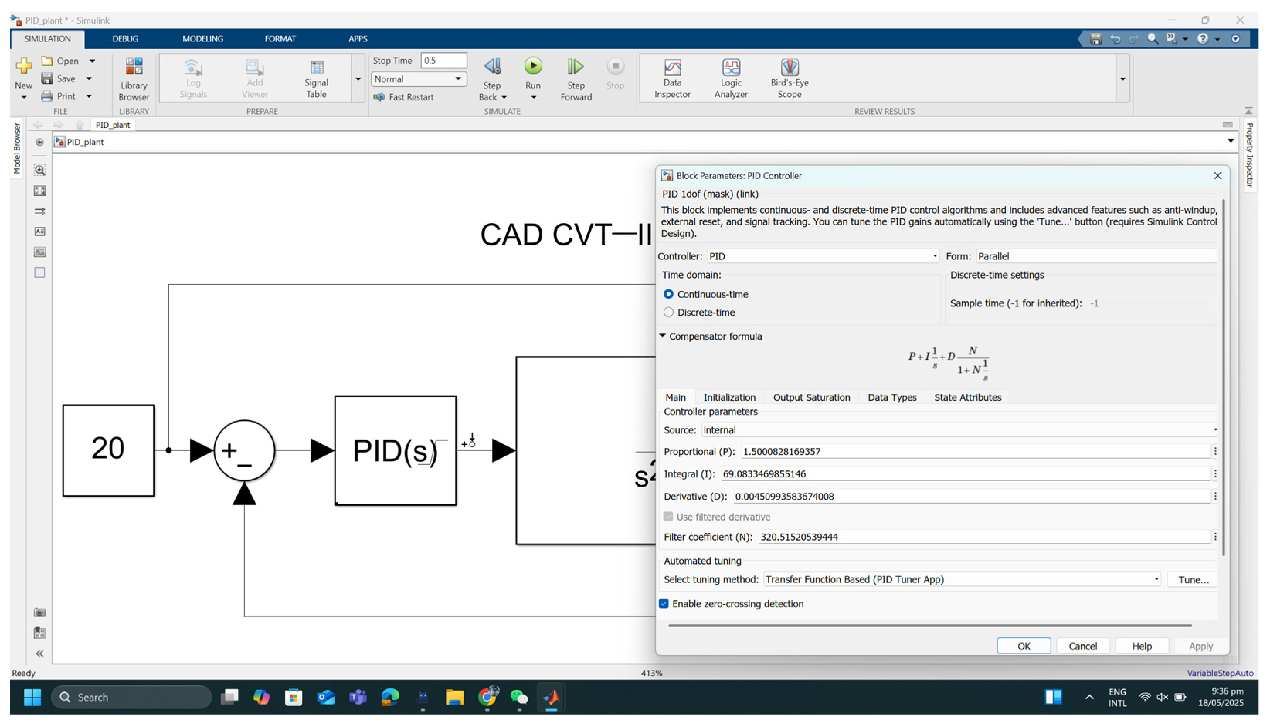Open the Data Inspector
Screen dimensions: 1265x727
672,78
